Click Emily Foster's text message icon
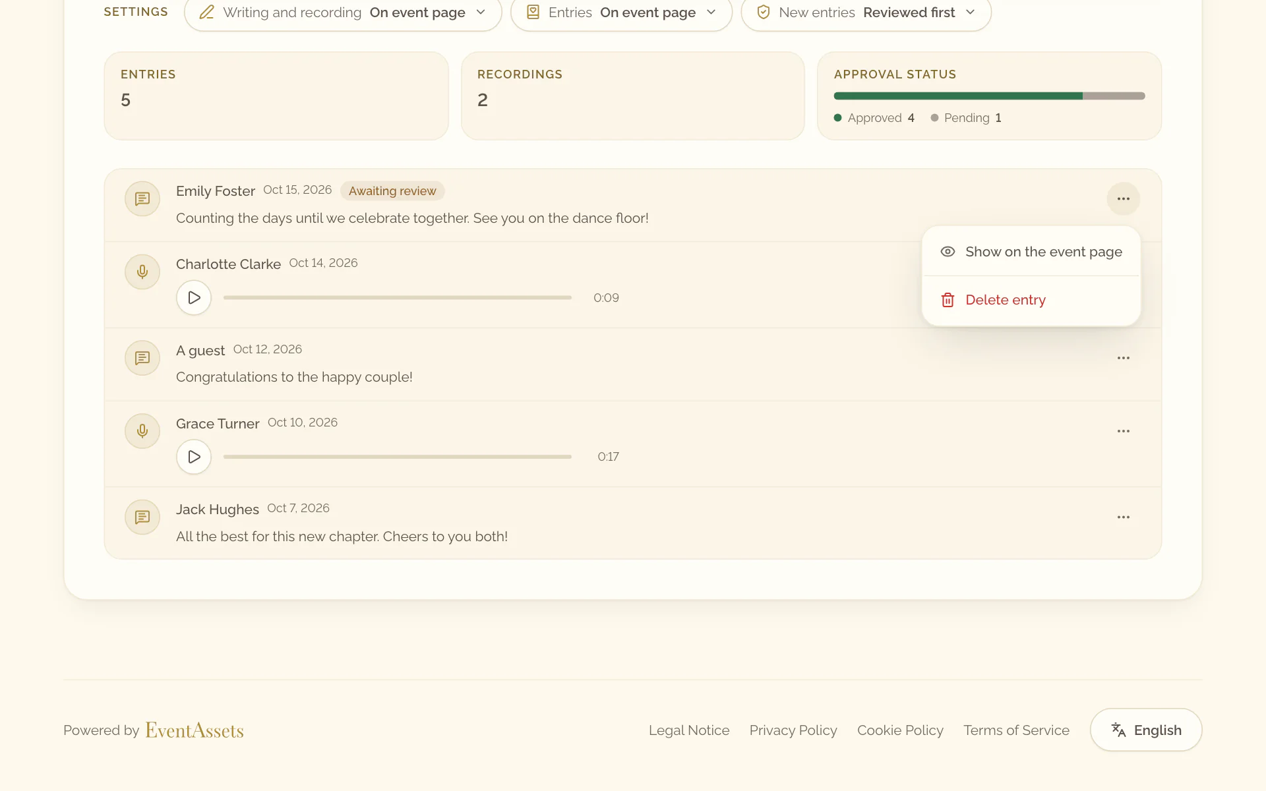The image size is (1266, 791). pyautogui.click(x=142, y=198)
